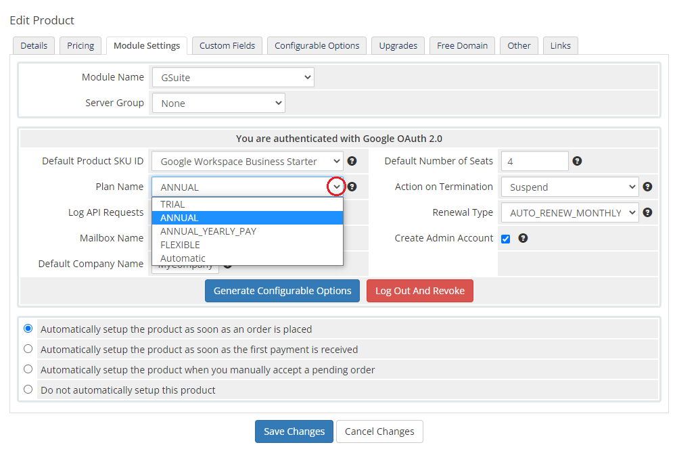Show help icon next to Plan Name

click(352, 187)
